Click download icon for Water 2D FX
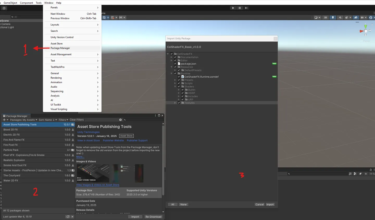The height and width of the screenshot is (220, 375). (x=73, y=180)
